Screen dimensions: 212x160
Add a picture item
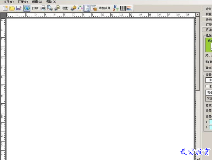pos(129,8)
